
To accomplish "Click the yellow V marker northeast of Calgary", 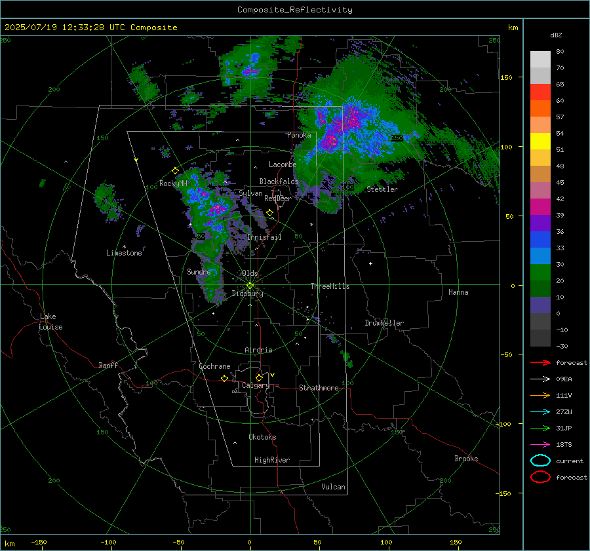I will (x=273, y=375).
